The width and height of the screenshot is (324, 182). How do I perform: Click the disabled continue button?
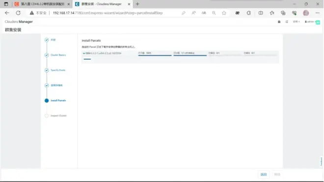click(x=277, y=174)
